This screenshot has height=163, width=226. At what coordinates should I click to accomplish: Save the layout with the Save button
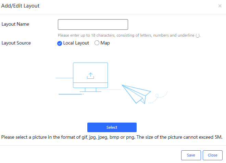(x=191, y=155)
